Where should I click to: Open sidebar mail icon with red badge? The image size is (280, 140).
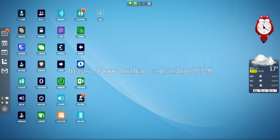[4, 33]
